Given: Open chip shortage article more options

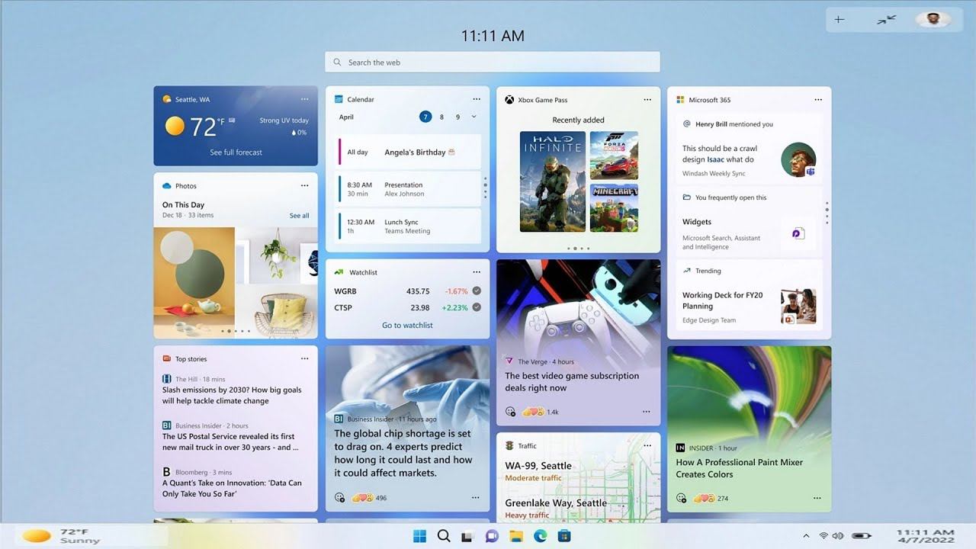Looking at the screenshot, I should 476,498.
